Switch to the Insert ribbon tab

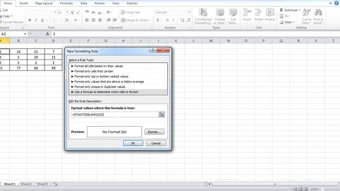coord(23,3)
